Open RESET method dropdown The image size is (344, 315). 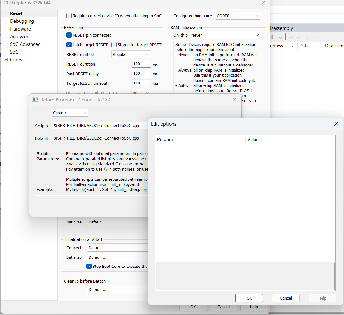click(131, 54)
